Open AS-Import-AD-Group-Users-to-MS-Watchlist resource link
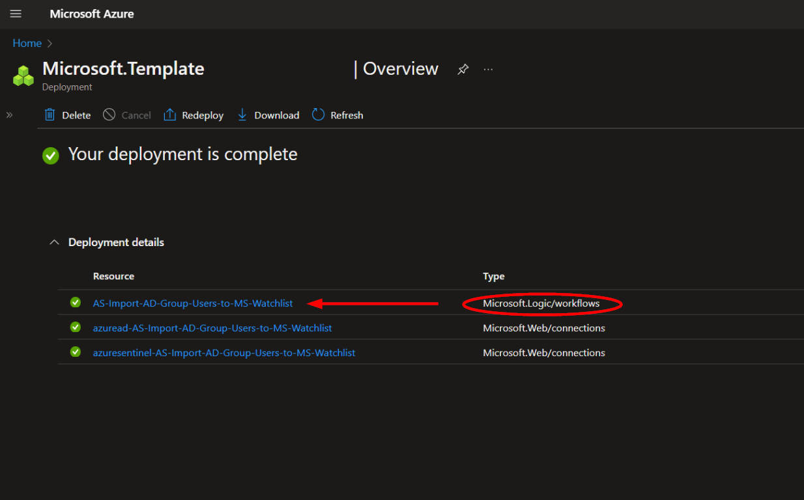The height and width of the screenshot is (500, 804). (x=193, y=303)
